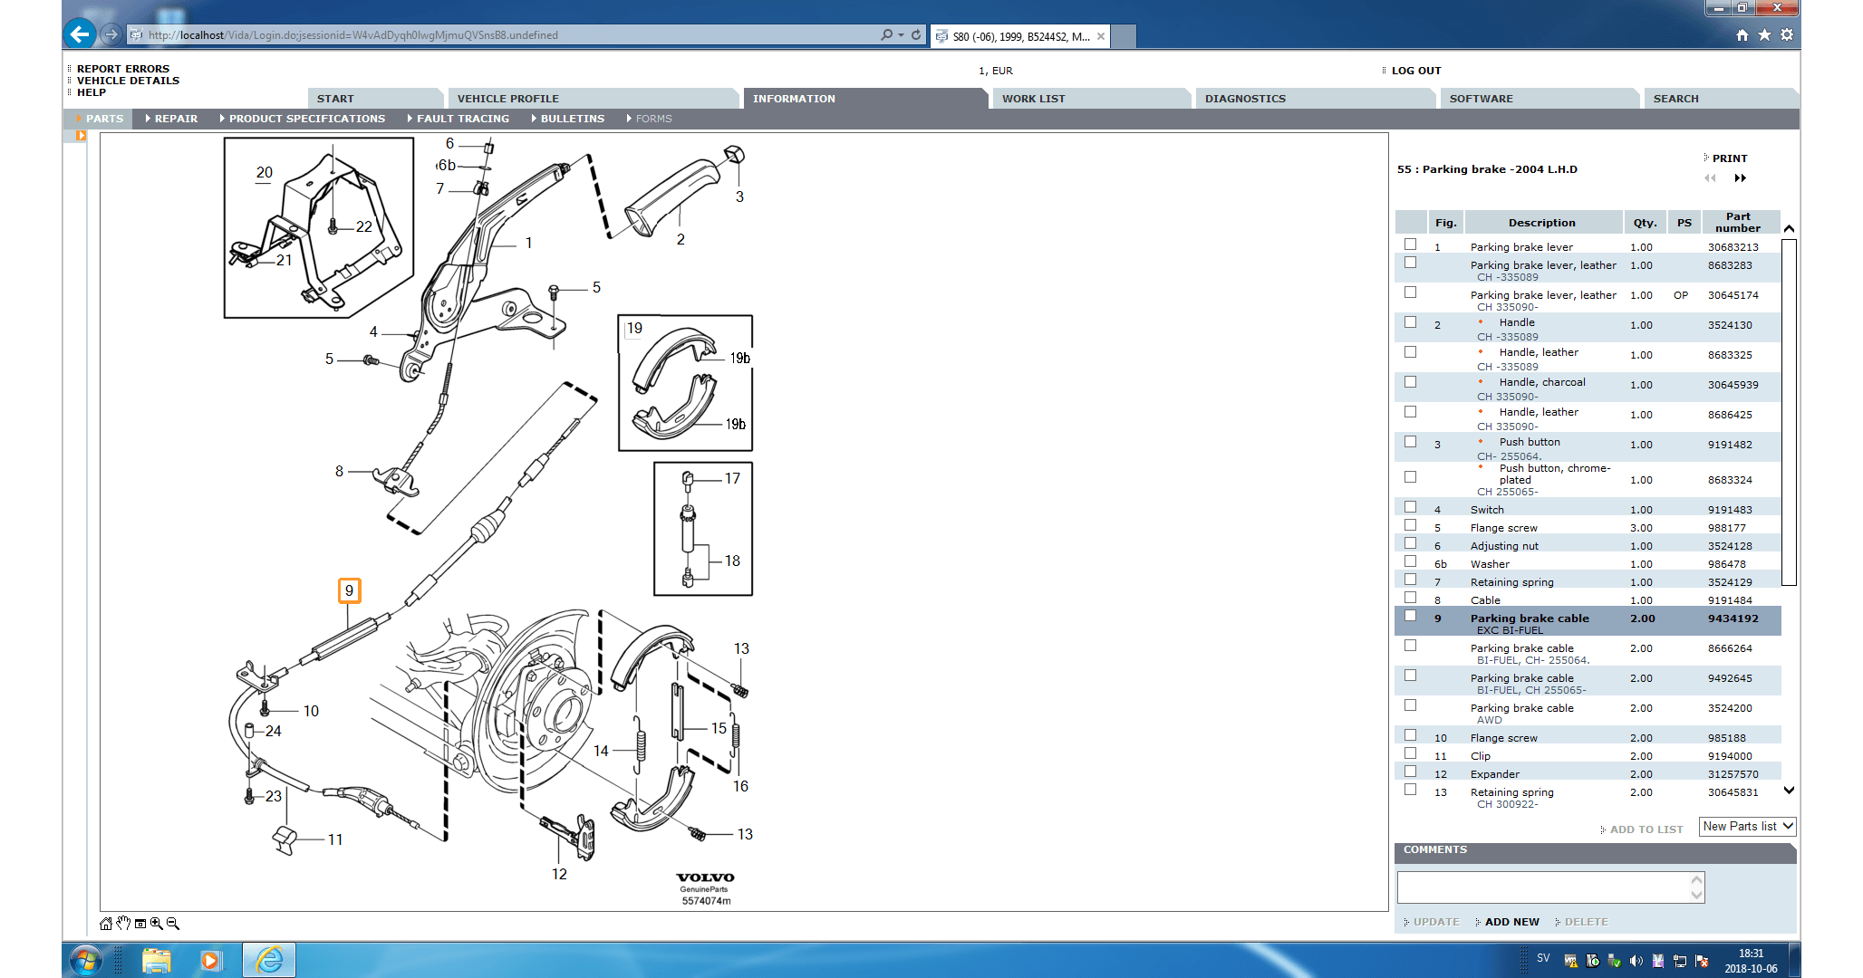The height and width of the screenshot is (978, 1863).
Task: Click ADD NEW comment button
Action: (x=1511, y=922)
